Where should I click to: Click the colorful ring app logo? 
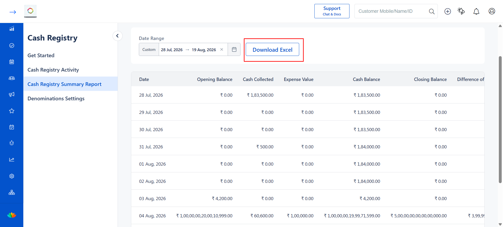pyautogui.click(x=30, y=11)
